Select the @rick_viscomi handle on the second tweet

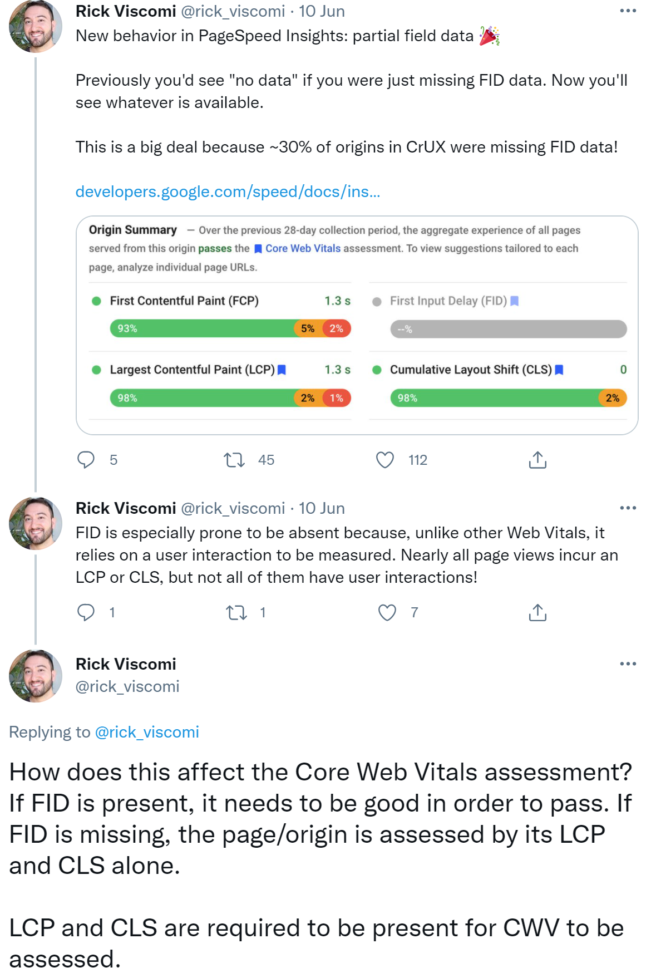[233, 508]
